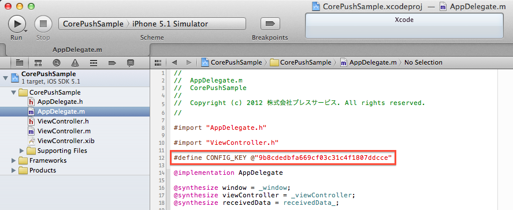Open the related files grid menu
The width and height of the screenshot is (513, 210).
(x=158, y=62)
